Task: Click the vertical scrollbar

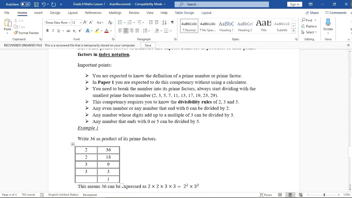Action: 350,152
